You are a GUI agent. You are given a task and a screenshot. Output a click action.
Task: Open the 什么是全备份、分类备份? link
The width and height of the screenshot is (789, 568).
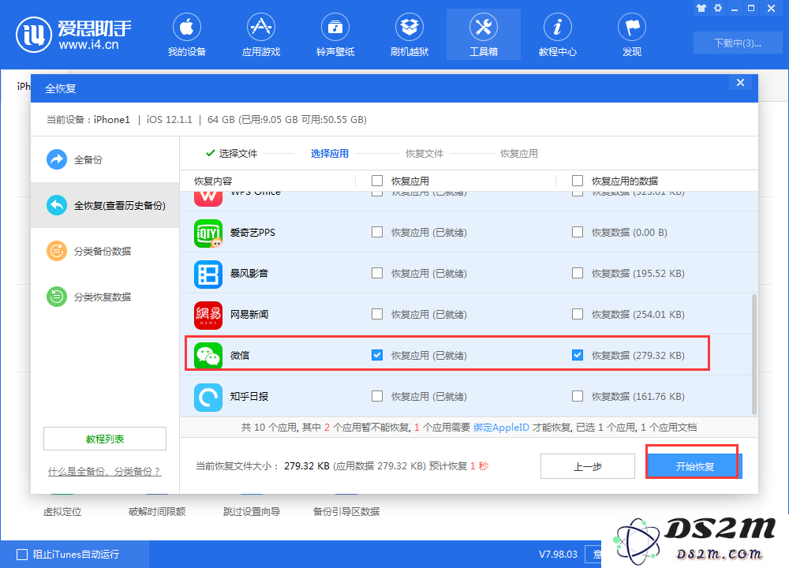(x=104, y=472)
